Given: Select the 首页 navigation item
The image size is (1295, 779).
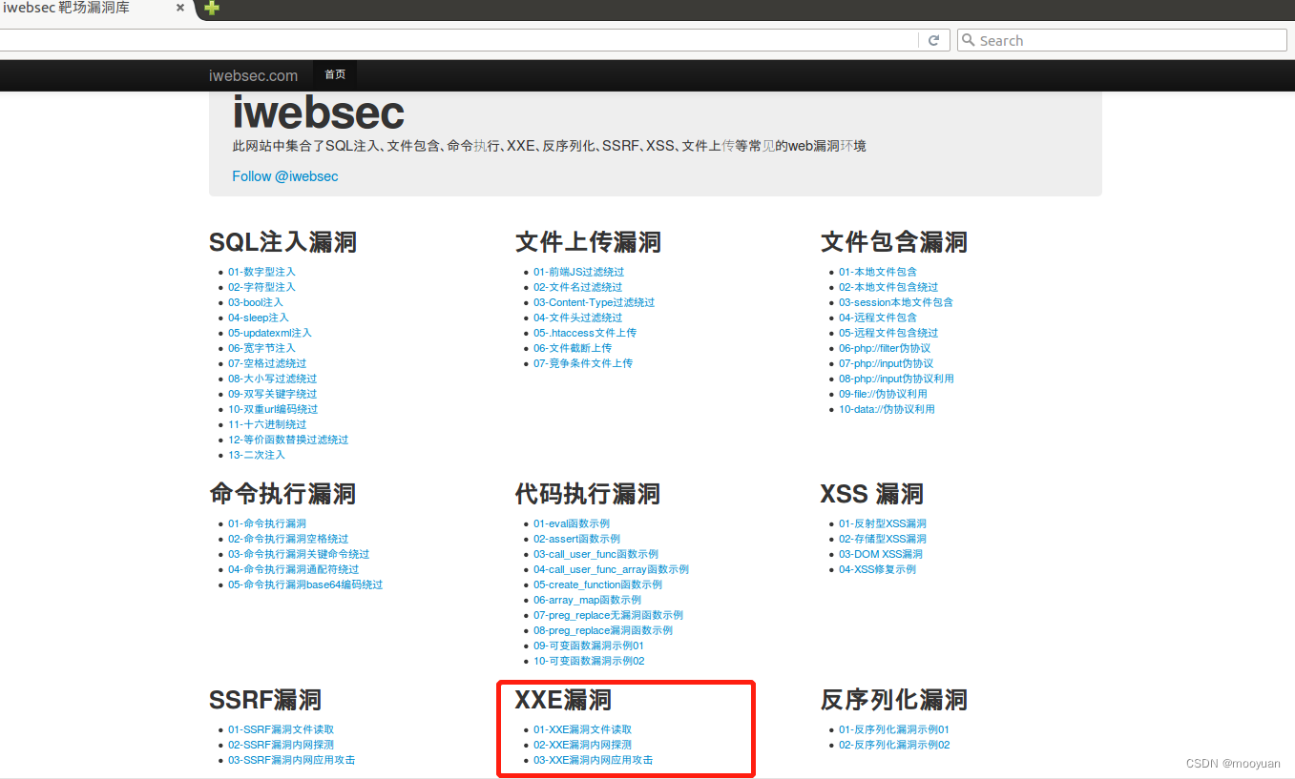Looking at the screenshot, I should point(334,73).
